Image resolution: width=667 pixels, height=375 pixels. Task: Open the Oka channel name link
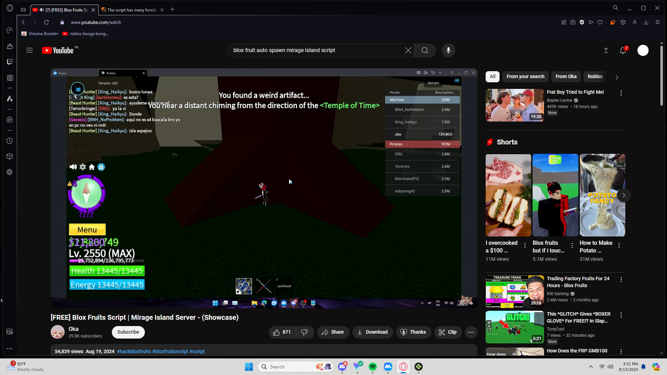click(74, 329)
